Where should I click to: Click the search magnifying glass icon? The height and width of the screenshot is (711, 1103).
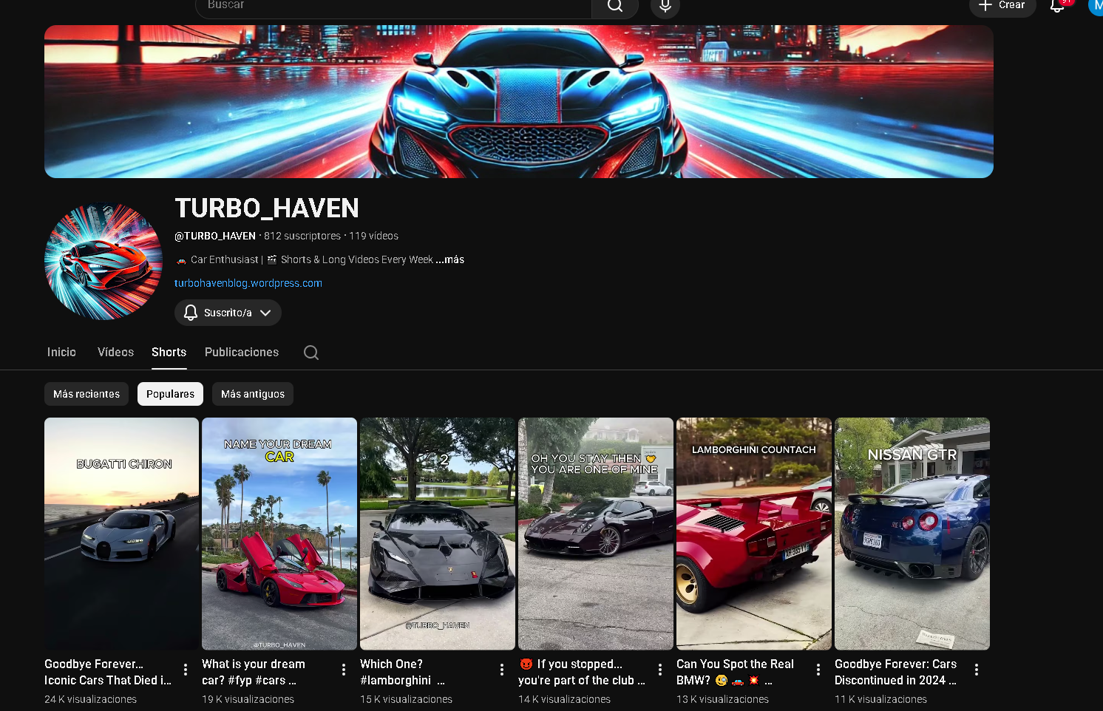click(x=614, y=6)
